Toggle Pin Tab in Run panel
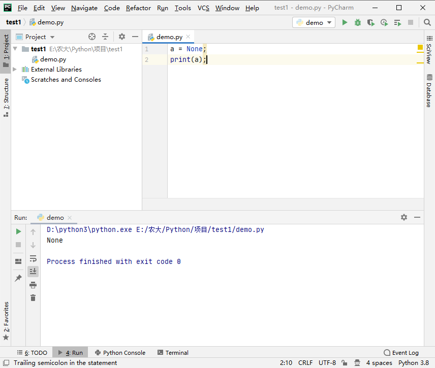 coord(18,278)
